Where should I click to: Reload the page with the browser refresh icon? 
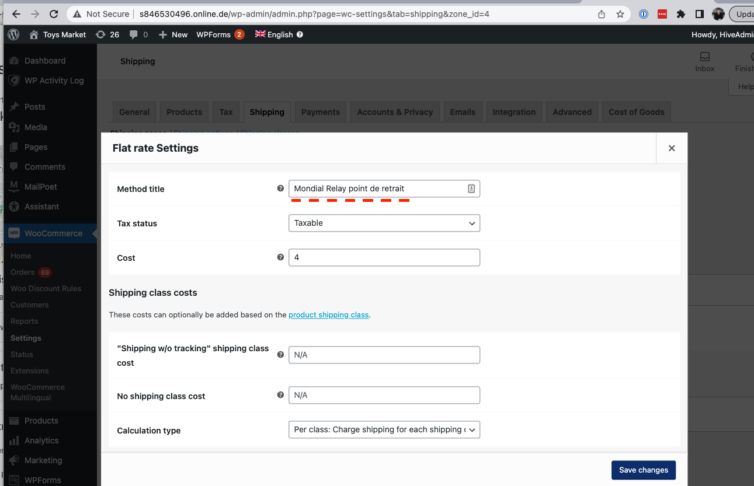click(53, 14)
